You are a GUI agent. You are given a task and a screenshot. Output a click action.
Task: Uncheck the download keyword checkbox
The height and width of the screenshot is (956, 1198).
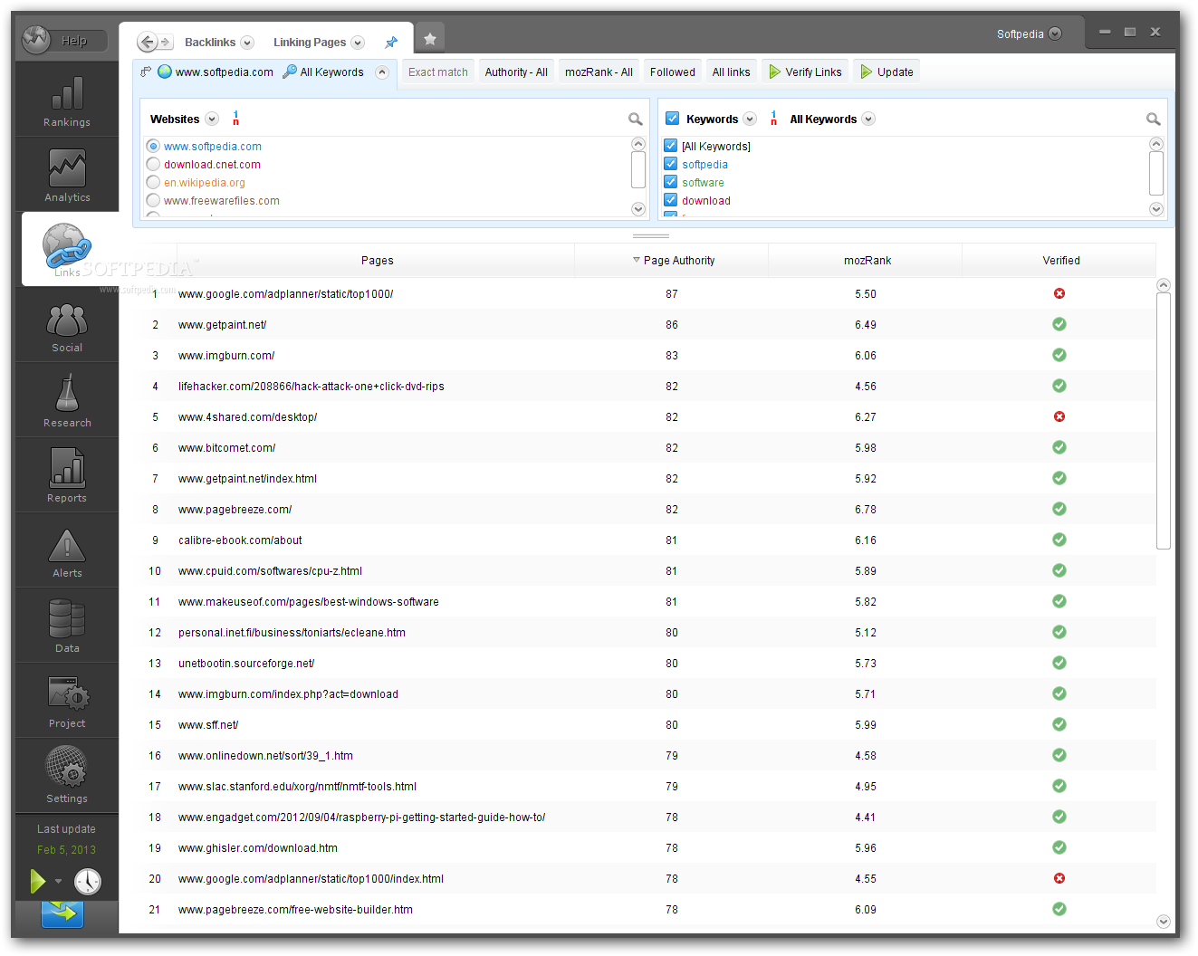click(x=671, y=200)
